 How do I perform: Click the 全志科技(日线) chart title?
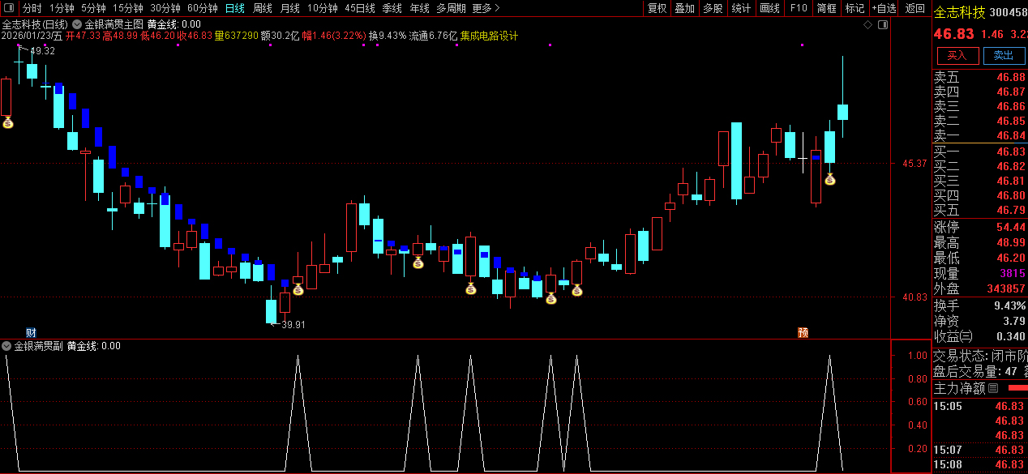35,24
